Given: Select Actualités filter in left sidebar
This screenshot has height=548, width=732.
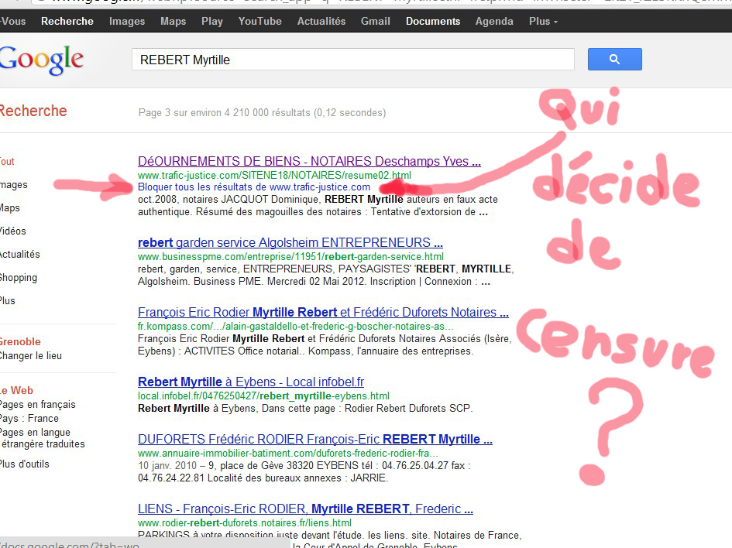Looking at the screenshot, I should pyautogui.click(x=19, y=254).
